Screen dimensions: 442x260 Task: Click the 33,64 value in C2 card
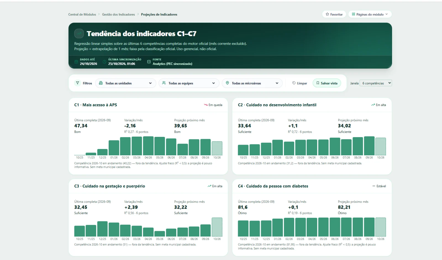tap(245, 126)
